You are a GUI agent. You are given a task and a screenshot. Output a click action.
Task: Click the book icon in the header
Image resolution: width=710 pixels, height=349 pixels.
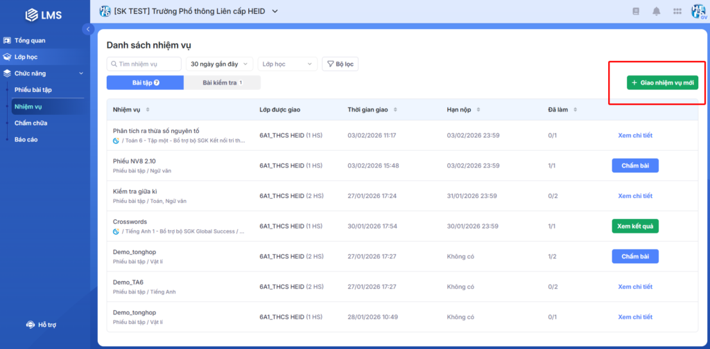[635, 11]
